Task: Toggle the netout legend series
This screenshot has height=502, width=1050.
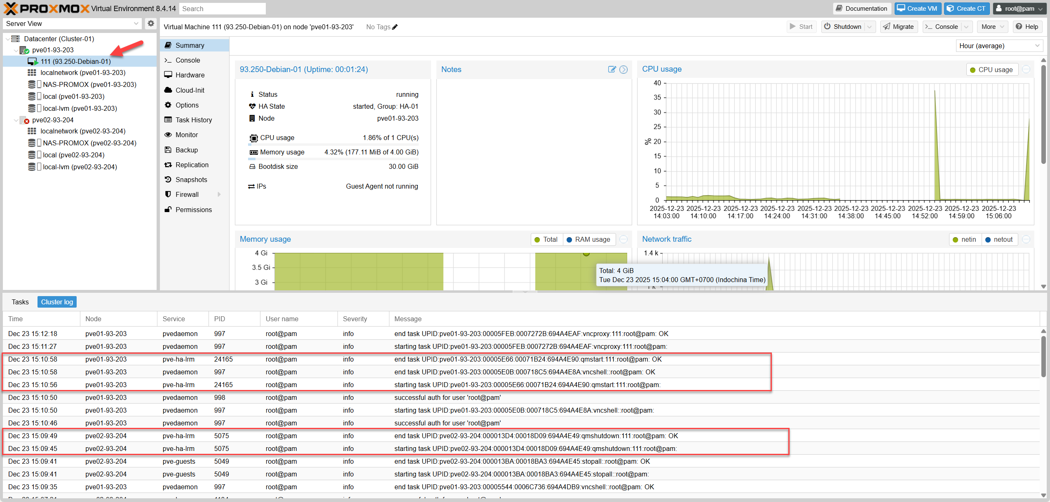Action: 999,240
